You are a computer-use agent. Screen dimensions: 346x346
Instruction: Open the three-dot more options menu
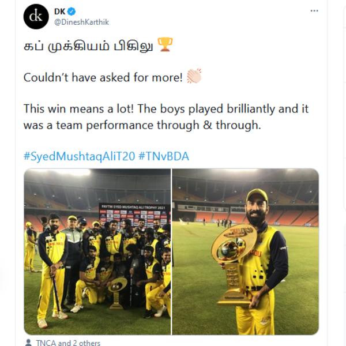[x=314, y=11]
